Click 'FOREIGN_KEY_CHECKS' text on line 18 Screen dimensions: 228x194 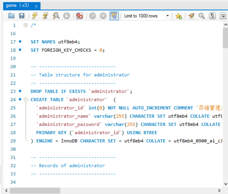pyautogui.click(x=66, y=50)
